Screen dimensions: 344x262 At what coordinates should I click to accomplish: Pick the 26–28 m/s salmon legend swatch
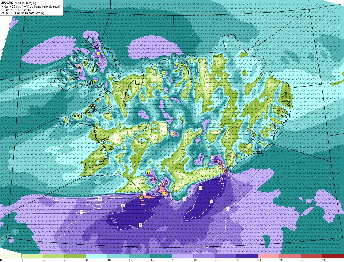(290, 256)
